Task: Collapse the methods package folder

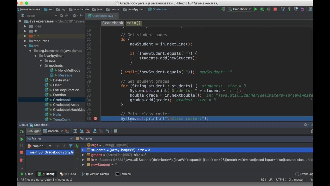Action: click(x=41, y=65)
